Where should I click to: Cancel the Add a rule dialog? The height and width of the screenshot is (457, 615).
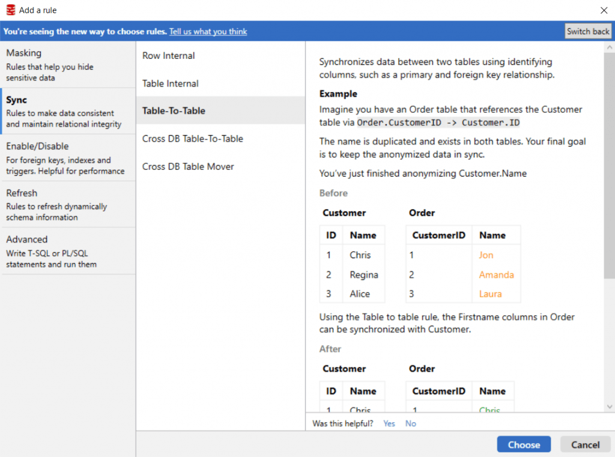coord(585,444)
